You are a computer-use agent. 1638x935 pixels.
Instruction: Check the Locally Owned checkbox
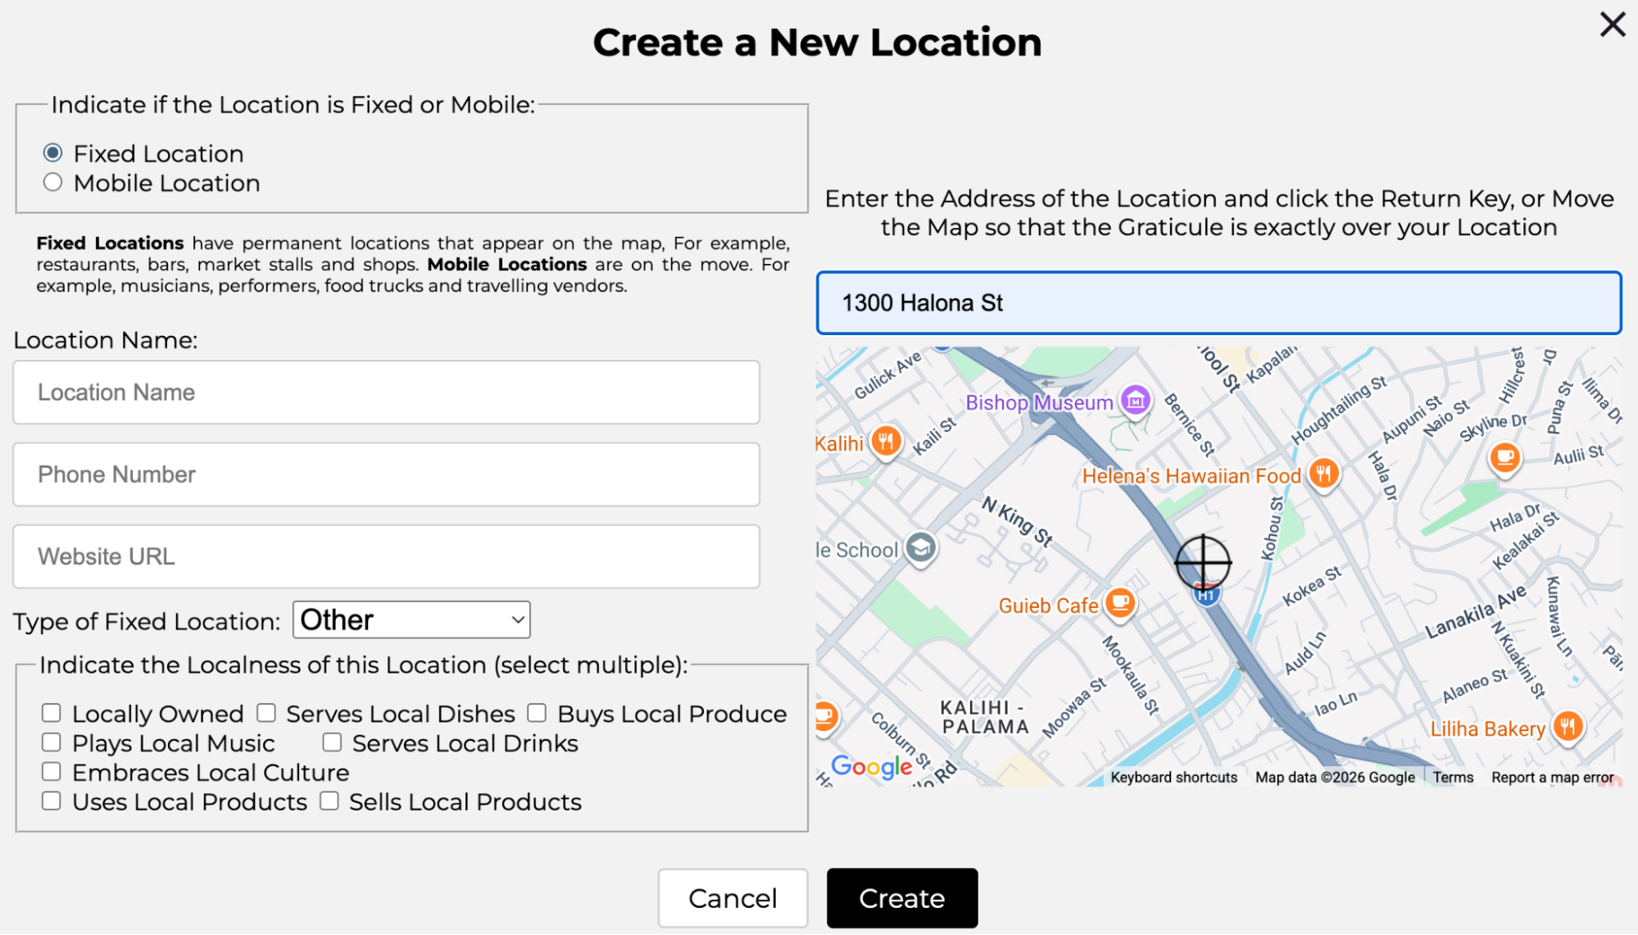52,713
